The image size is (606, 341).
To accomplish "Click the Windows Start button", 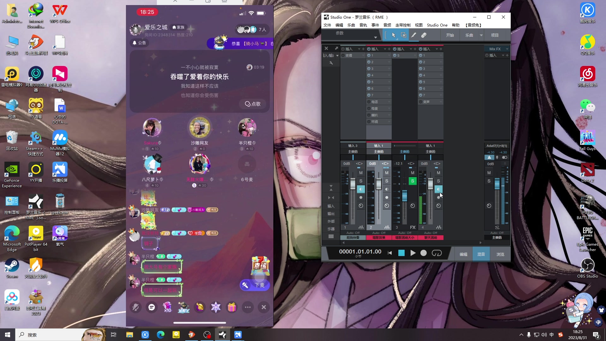I will (x=8, y=335).
